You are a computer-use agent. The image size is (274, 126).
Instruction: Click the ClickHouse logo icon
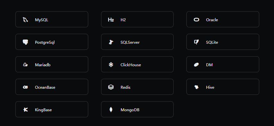[x=111, y=65]
